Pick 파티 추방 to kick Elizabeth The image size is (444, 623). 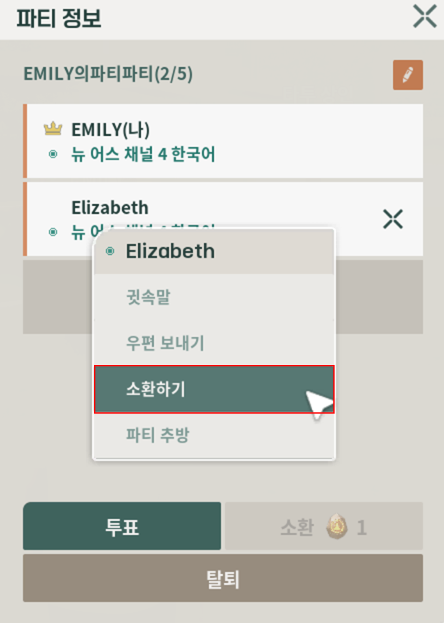pyautogui.click(x=157, y=435)
